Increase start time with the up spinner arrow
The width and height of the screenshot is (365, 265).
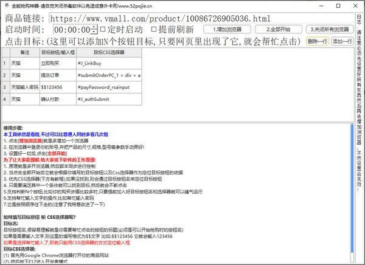94,27
